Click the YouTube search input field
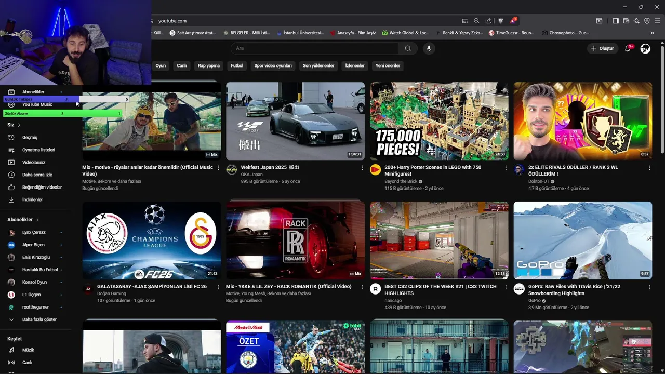Viewport: 665px width, 374px height. [314, 48]
